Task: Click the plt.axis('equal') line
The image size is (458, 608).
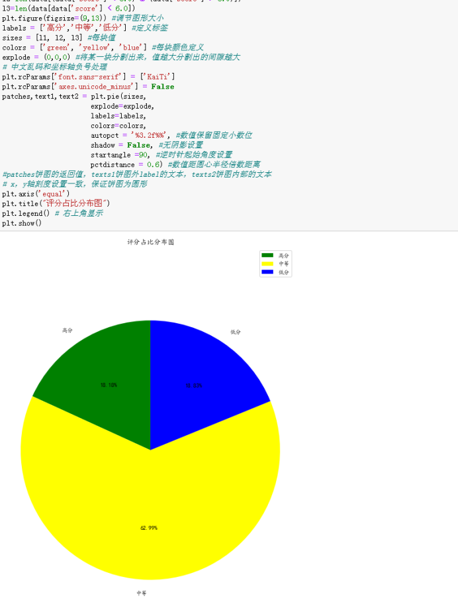Action: (36, 194)
